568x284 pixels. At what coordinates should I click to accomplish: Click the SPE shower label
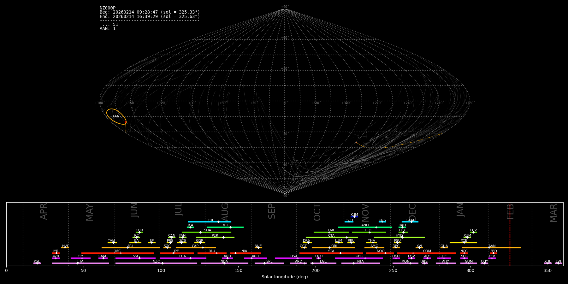pyautogui.click(x=269, y=262)
